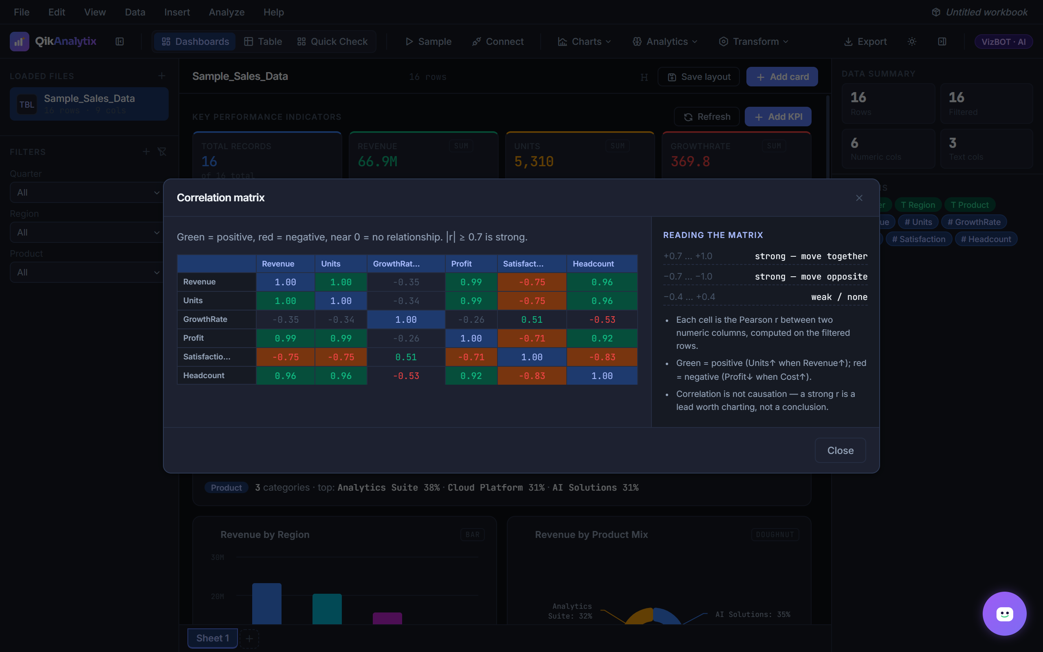The image size is (1043, 652).
Task: Click the TBL file type icon
Action: click(x=27, y=104)
